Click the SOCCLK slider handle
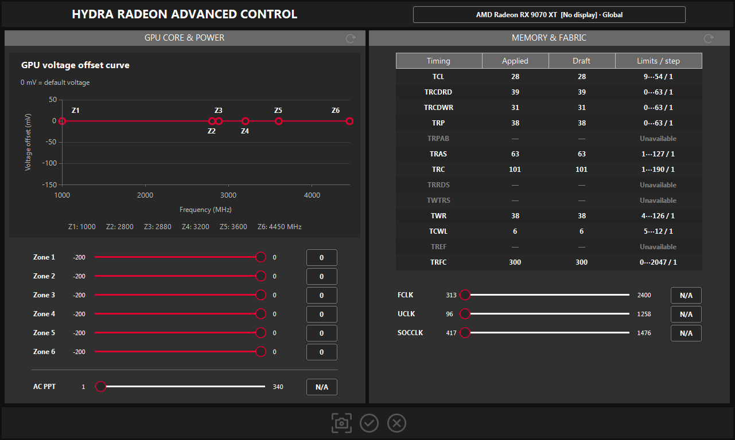The width and height of the screenshot is (735, 440). 465,333
